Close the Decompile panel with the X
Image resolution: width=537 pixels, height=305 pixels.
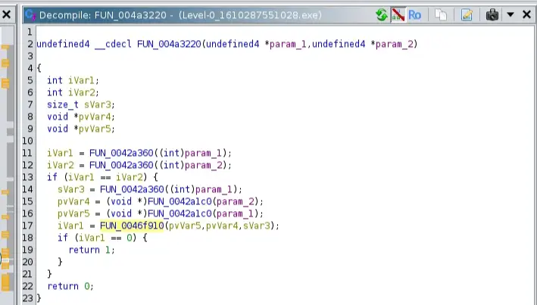click(526, 14)
